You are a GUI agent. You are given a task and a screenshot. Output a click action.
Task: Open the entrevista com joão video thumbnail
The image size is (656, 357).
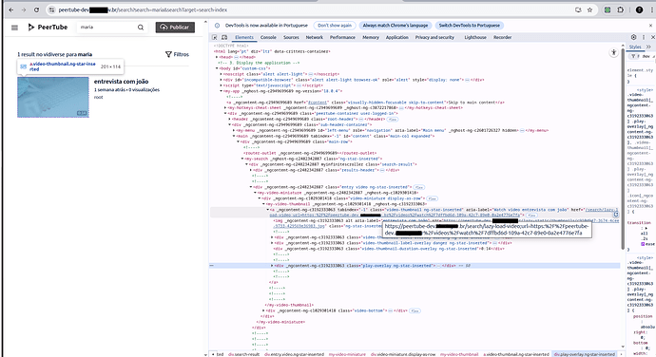(x=53, y=97)
